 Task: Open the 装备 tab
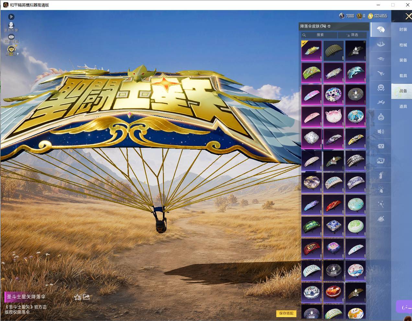point(403,60)
